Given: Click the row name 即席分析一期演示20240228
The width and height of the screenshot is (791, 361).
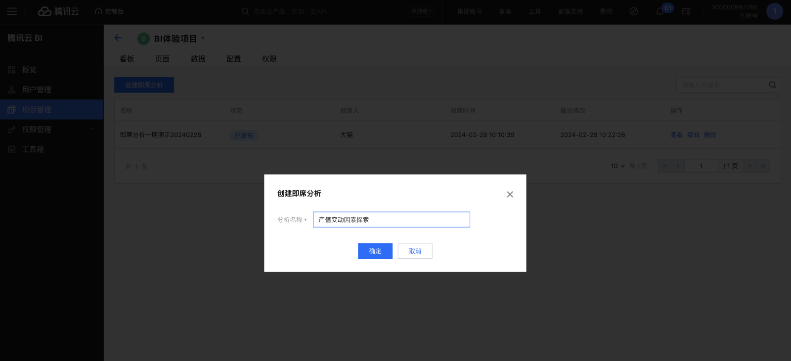Looking at the screenshot, I should point(161,135).
